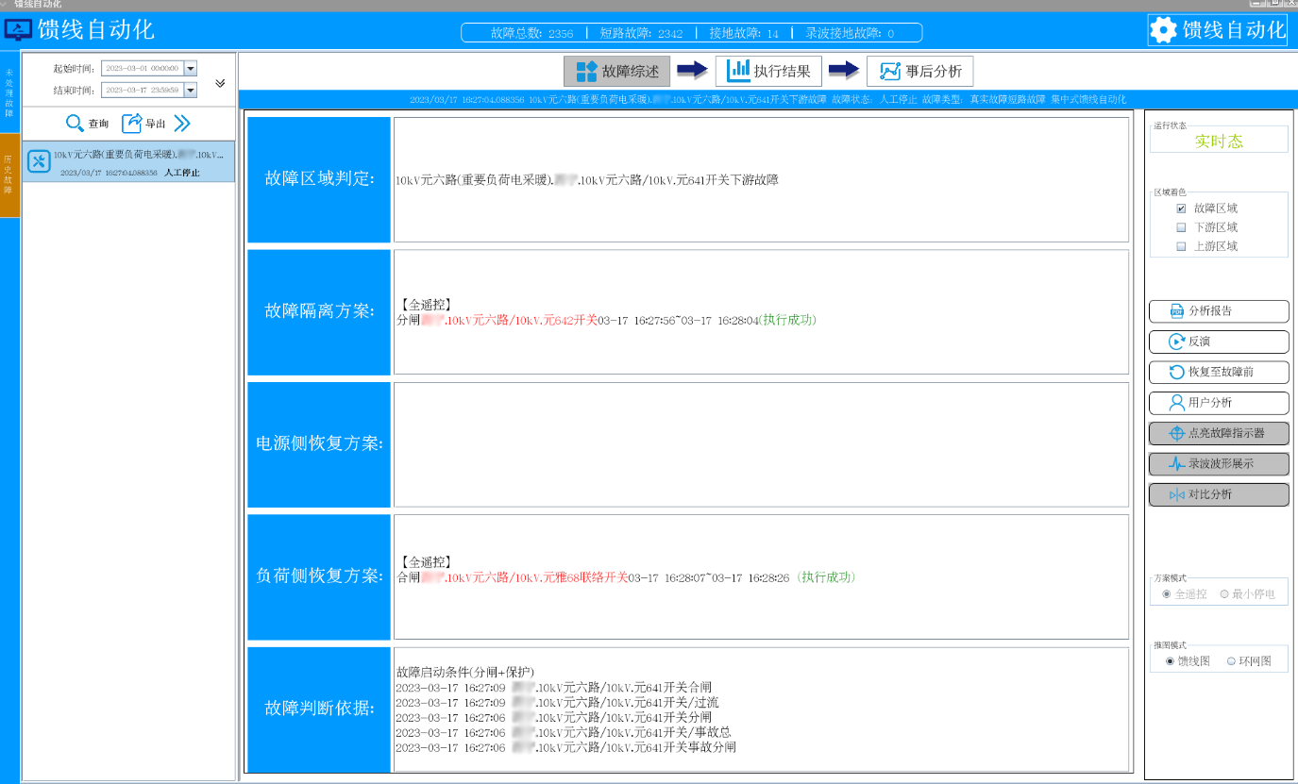
Task: Click the 导出 export icon
Action: [132, 123]
